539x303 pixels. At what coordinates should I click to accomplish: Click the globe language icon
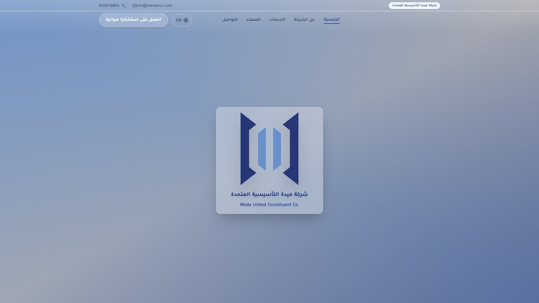[x=186, y=20]
